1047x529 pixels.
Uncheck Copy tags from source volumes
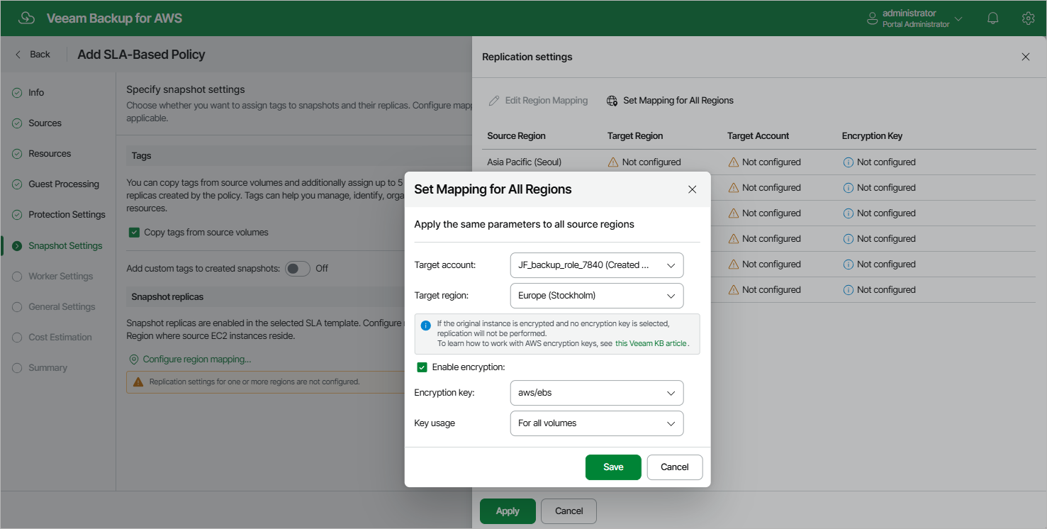click(x=134, y=232)
